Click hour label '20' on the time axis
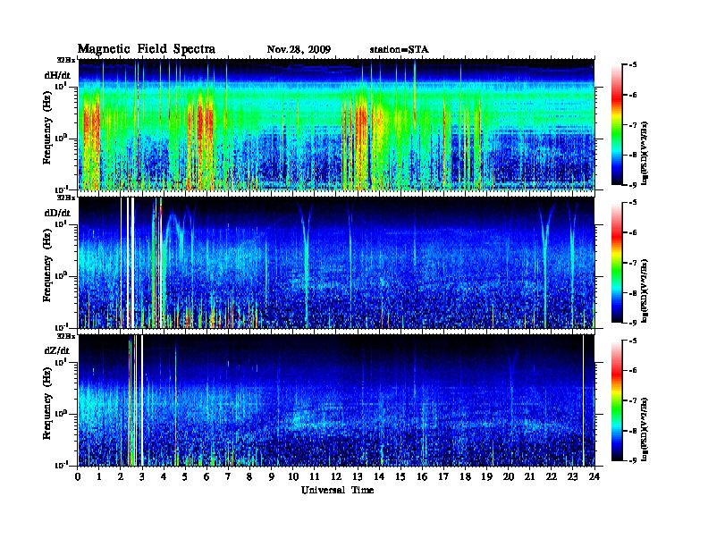Screen dimensions: 708x547 click(x=509, y=476)
